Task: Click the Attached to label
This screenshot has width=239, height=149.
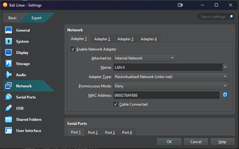Action: coord(101,58)
